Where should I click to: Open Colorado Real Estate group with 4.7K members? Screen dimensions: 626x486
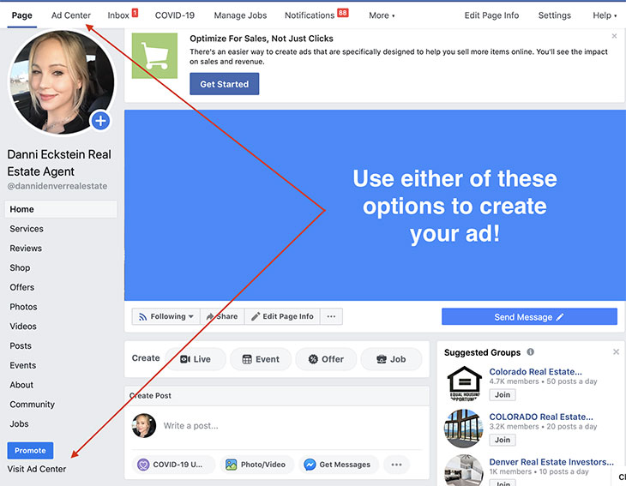[x=535, y=371]
